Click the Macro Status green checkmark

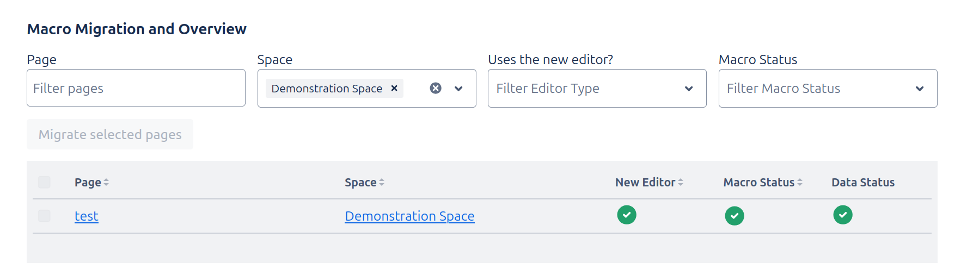tap(735, 216)
